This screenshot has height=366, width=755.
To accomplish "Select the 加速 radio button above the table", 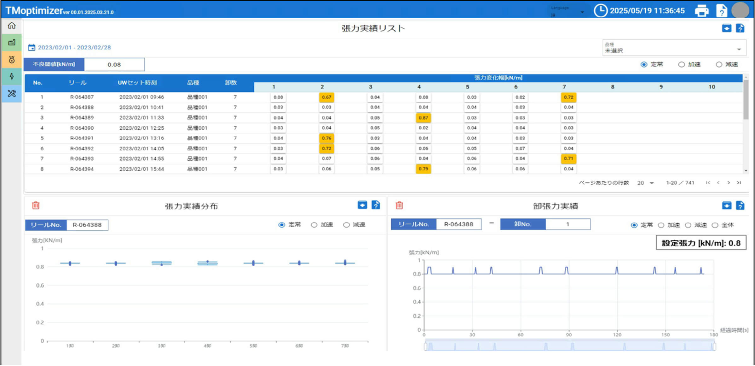I will pos(681,64).
